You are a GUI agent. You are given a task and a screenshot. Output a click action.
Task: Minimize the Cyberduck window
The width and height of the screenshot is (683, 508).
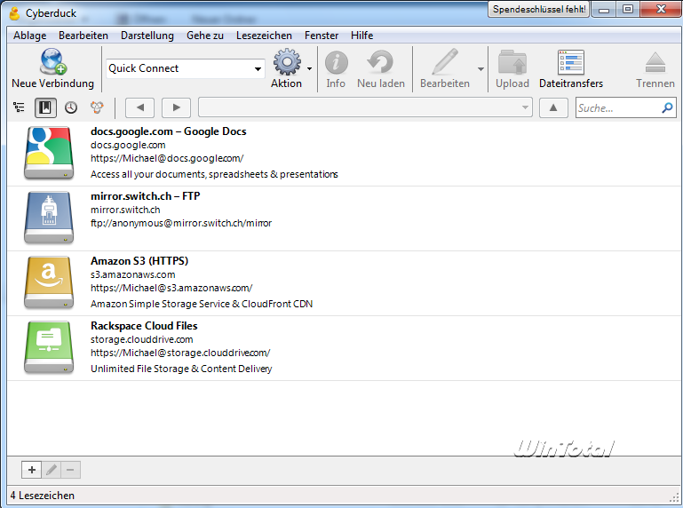tap(604, 9)
